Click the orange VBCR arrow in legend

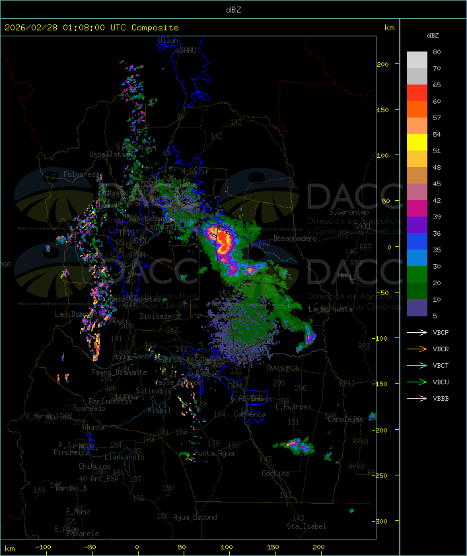[x=417, y=349]
